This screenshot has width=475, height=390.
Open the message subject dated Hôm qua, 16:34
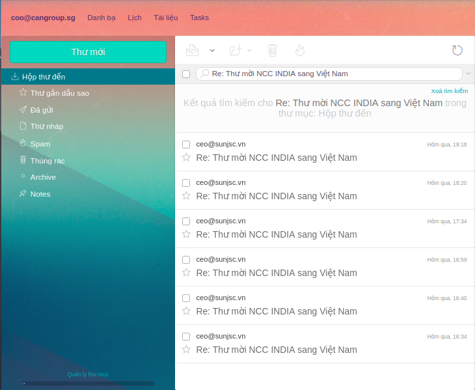click(x=277, y=350)
